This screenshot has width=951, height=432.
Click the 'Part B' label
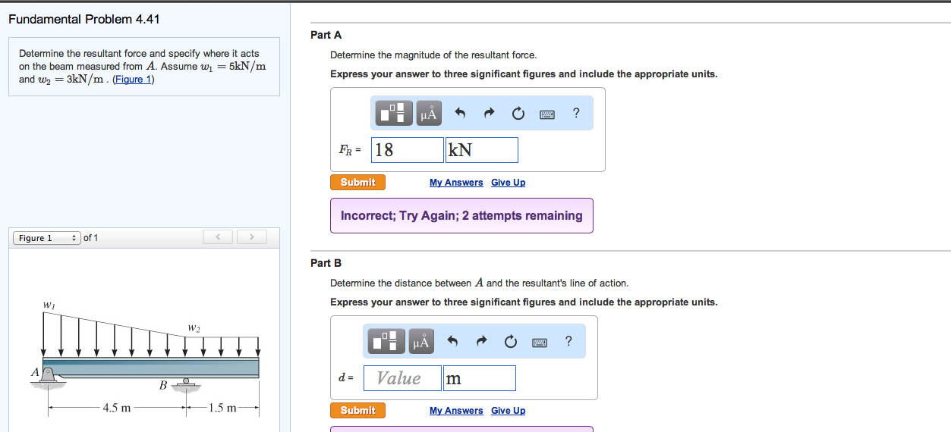click(326, 263)
